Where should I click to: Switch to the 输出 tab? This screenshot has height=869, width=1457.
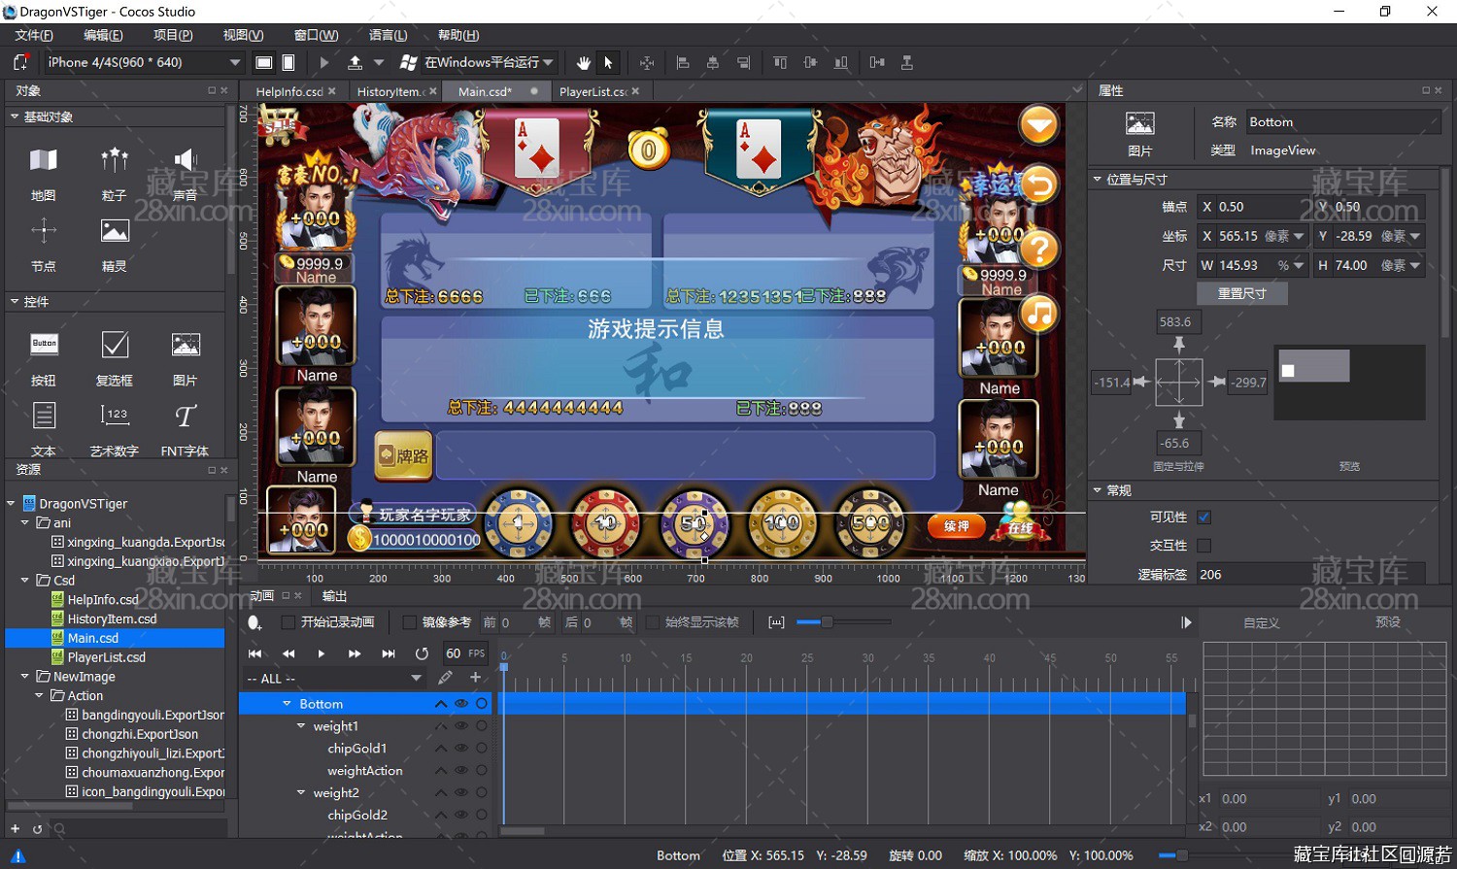coord(334,596)
